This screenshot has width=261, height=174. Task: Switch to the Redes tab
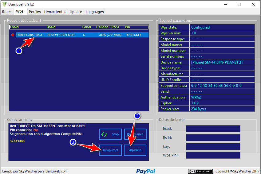pyautogui.click(x=7, y=12)
